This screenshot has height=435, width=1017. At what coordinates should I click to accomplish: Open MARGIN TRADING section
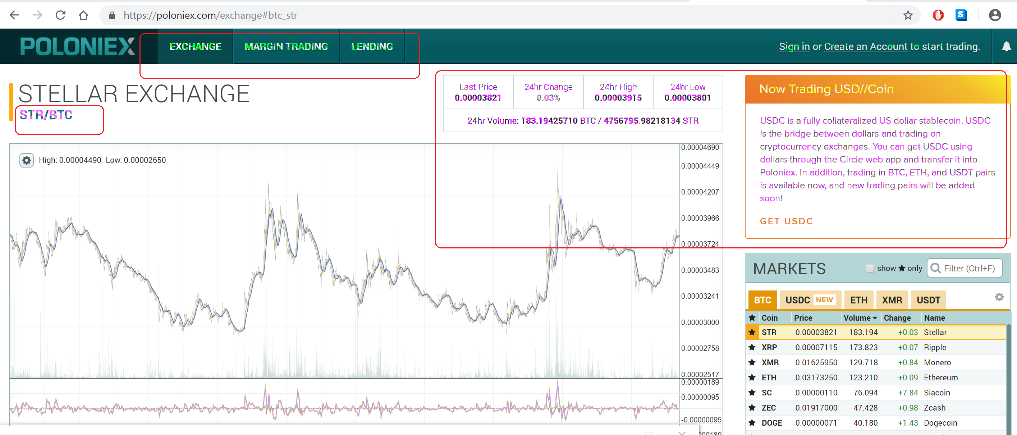(286, 46)
